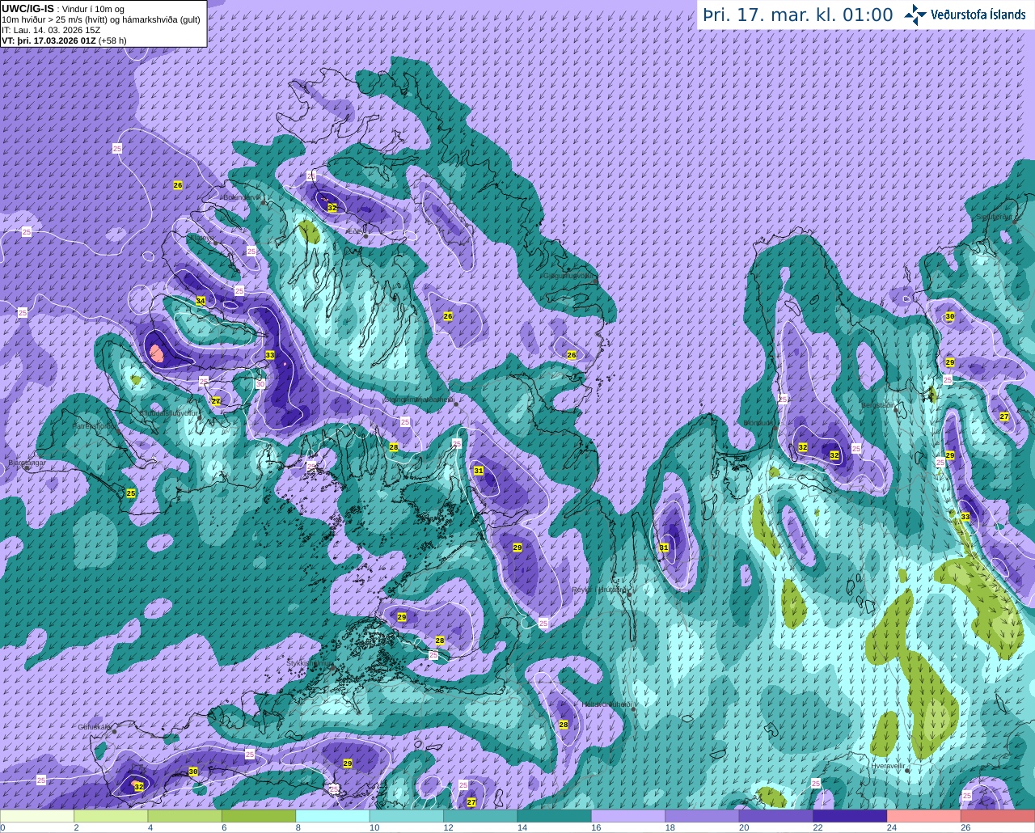Viewport: 1035px width, 833px height.
Task: Pick the 6–8 olive legend swatch
Action: pyautogui.click(x=260, y=816)
